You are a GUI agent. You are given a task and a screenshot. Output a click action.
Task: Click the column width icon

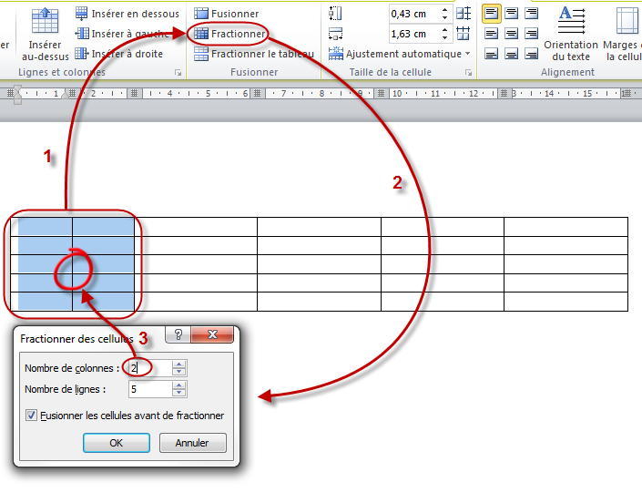335,34
